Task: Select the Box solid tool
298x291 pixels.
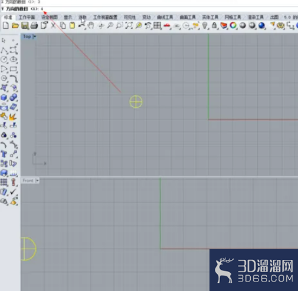Action: coord(4,97)
